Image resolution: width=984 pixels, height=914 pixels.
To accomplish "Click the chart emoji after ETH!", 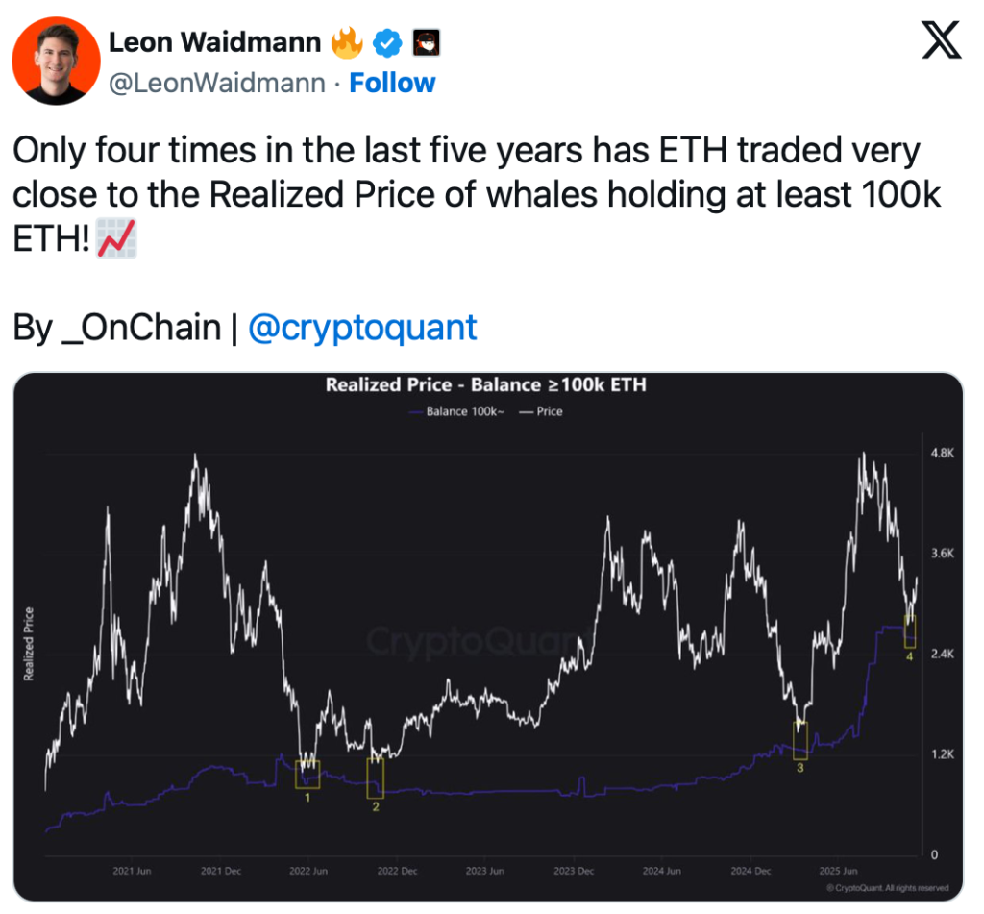I will click(x=117, y=240).
